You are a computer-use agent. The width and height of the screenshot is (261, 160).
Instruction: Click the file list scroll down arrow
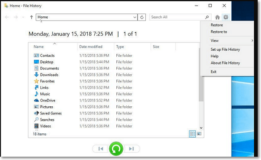pyautogui.click(x=201, y=128)
